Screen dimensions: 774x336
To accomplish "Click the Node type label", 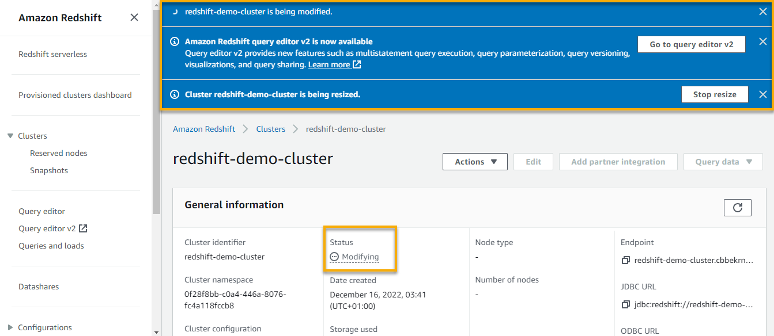I will (494, 242).
